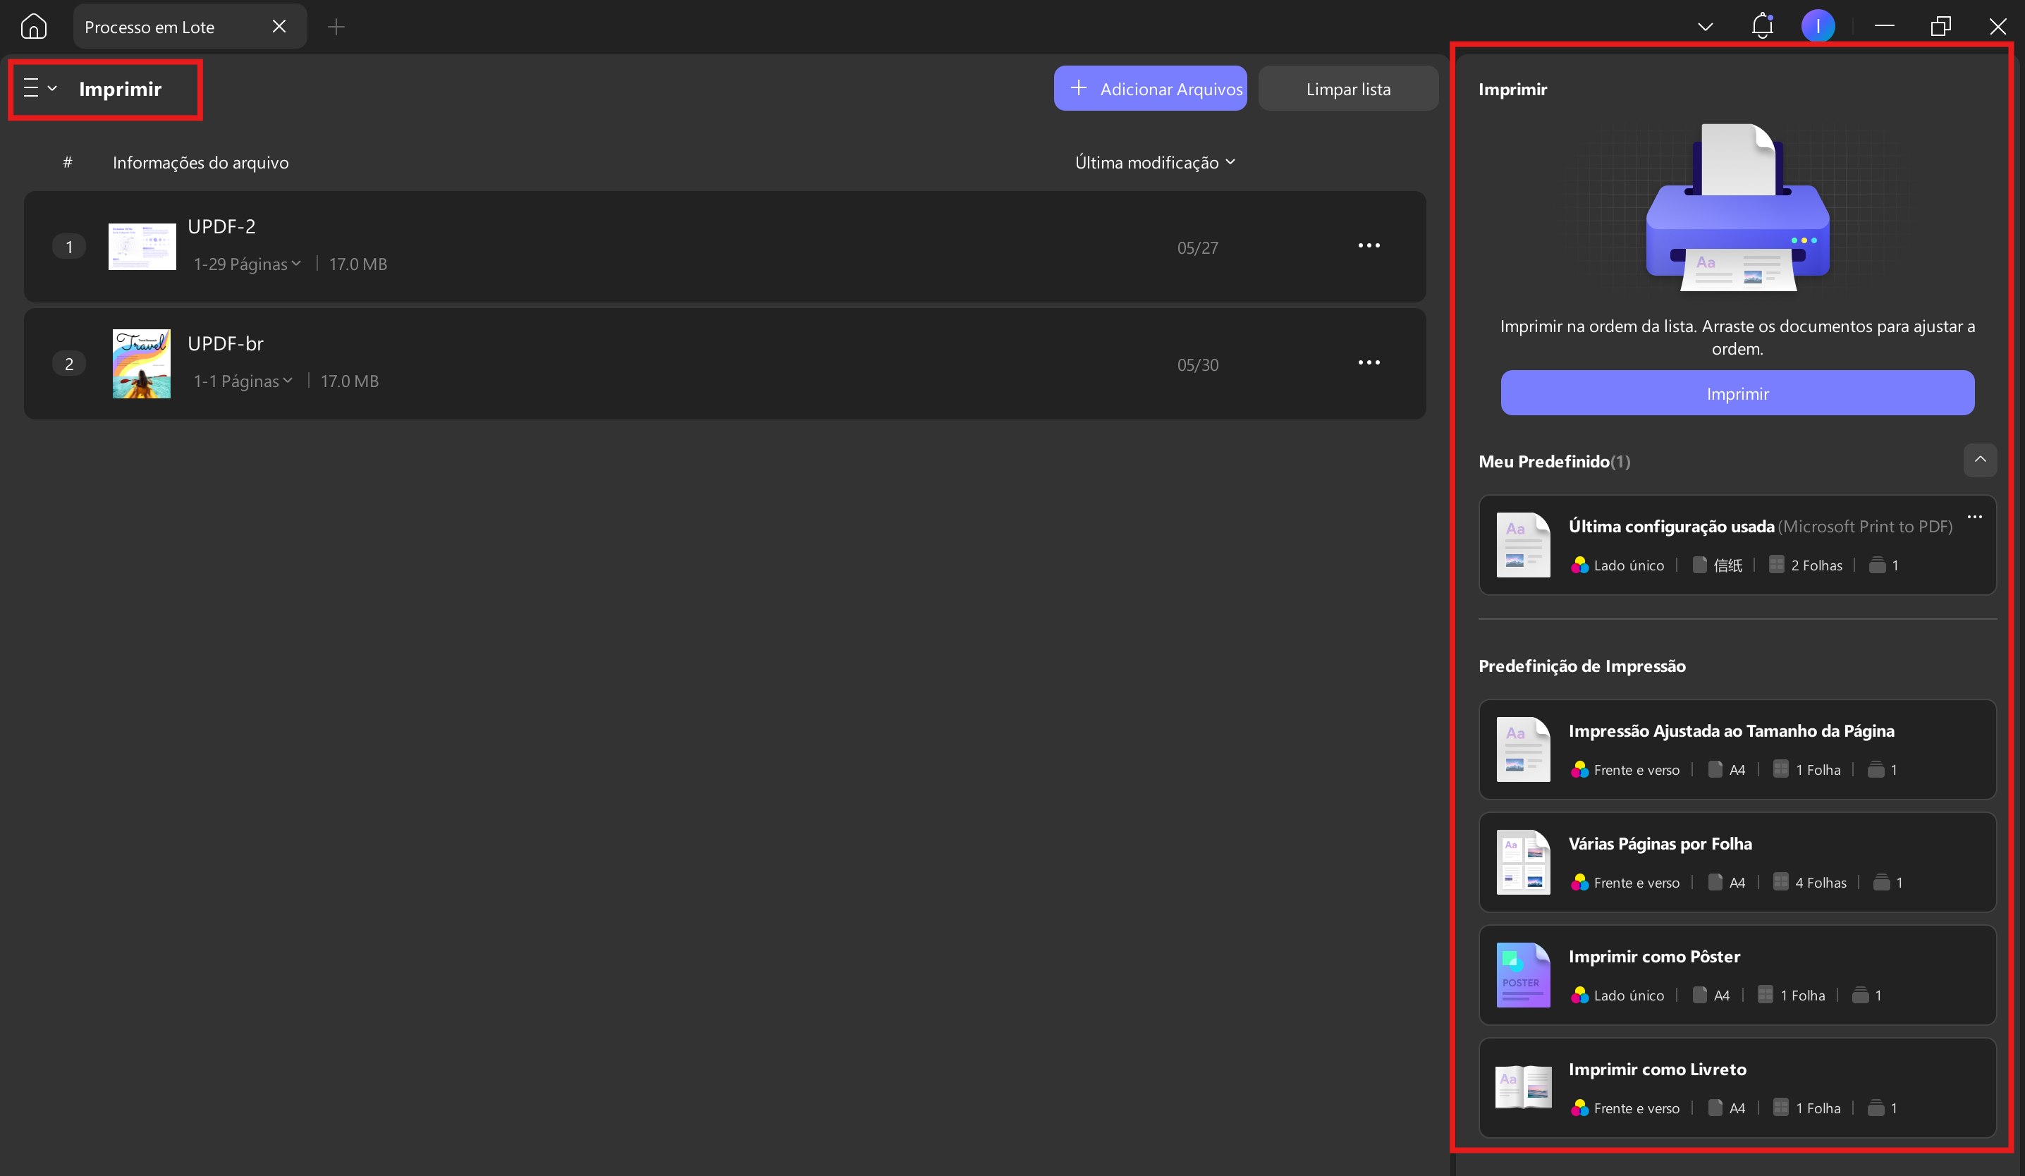Viewport: 2025px width, 1176px height.
Task: Select Última configuração usada preset
Action: pos(1737,544)
